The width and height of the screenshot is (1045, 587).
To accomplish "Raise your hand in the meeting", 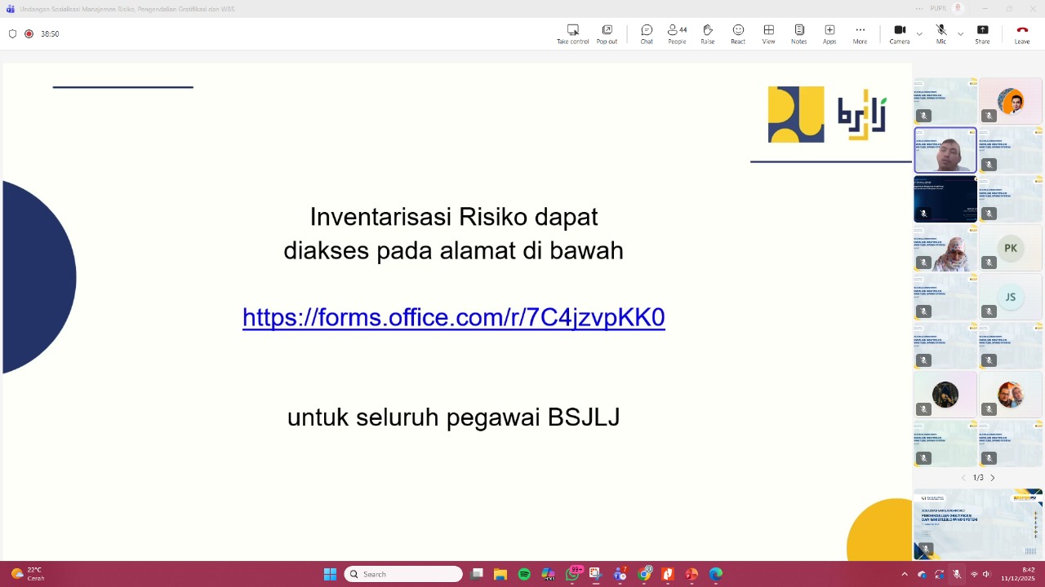I will [707, 33].
